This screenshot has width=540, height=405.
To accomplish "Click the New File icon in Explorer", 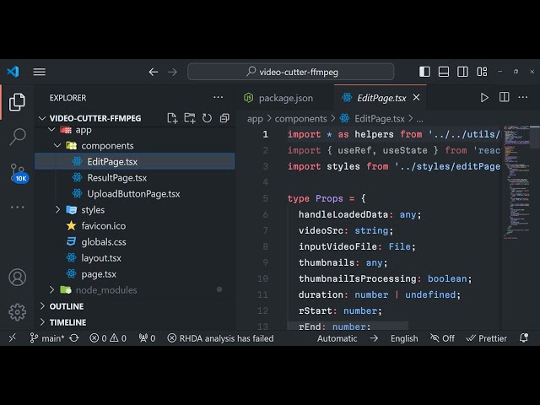I will [x=172, y=118].
